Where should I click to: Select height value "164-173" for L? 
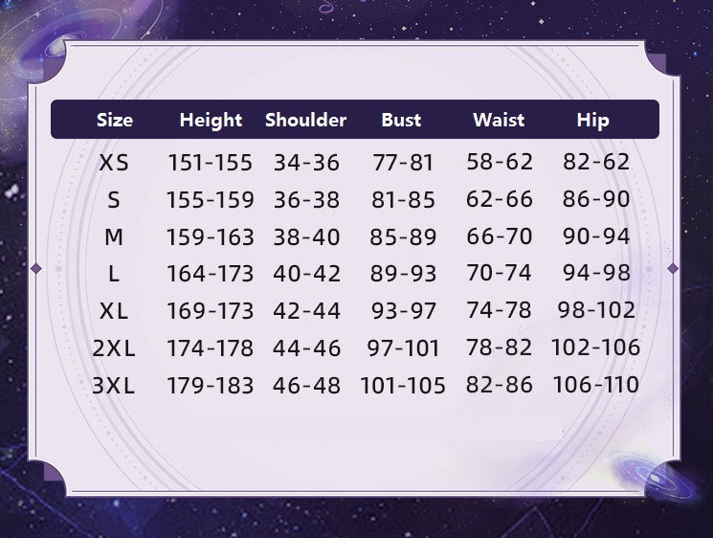[210, 274]
